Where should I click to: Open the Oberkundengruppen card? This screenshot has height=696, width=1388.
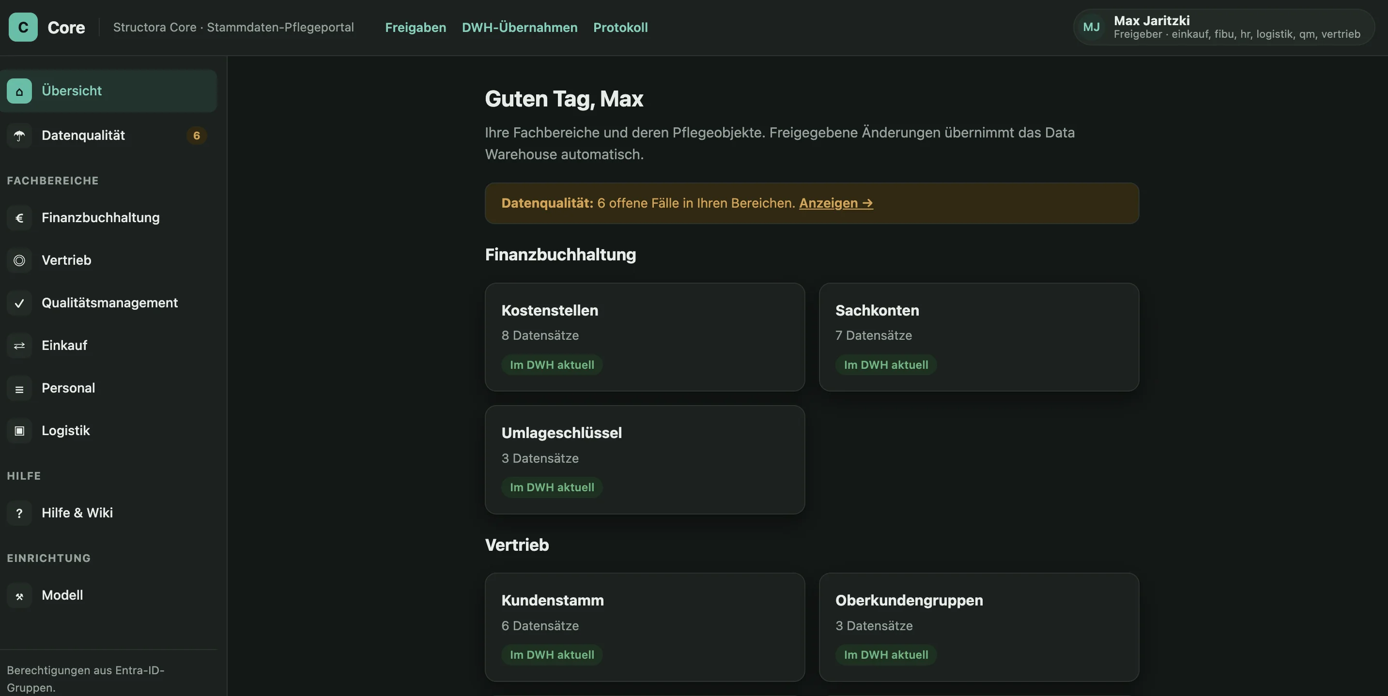pyautogui.click(x=979, y=627)
